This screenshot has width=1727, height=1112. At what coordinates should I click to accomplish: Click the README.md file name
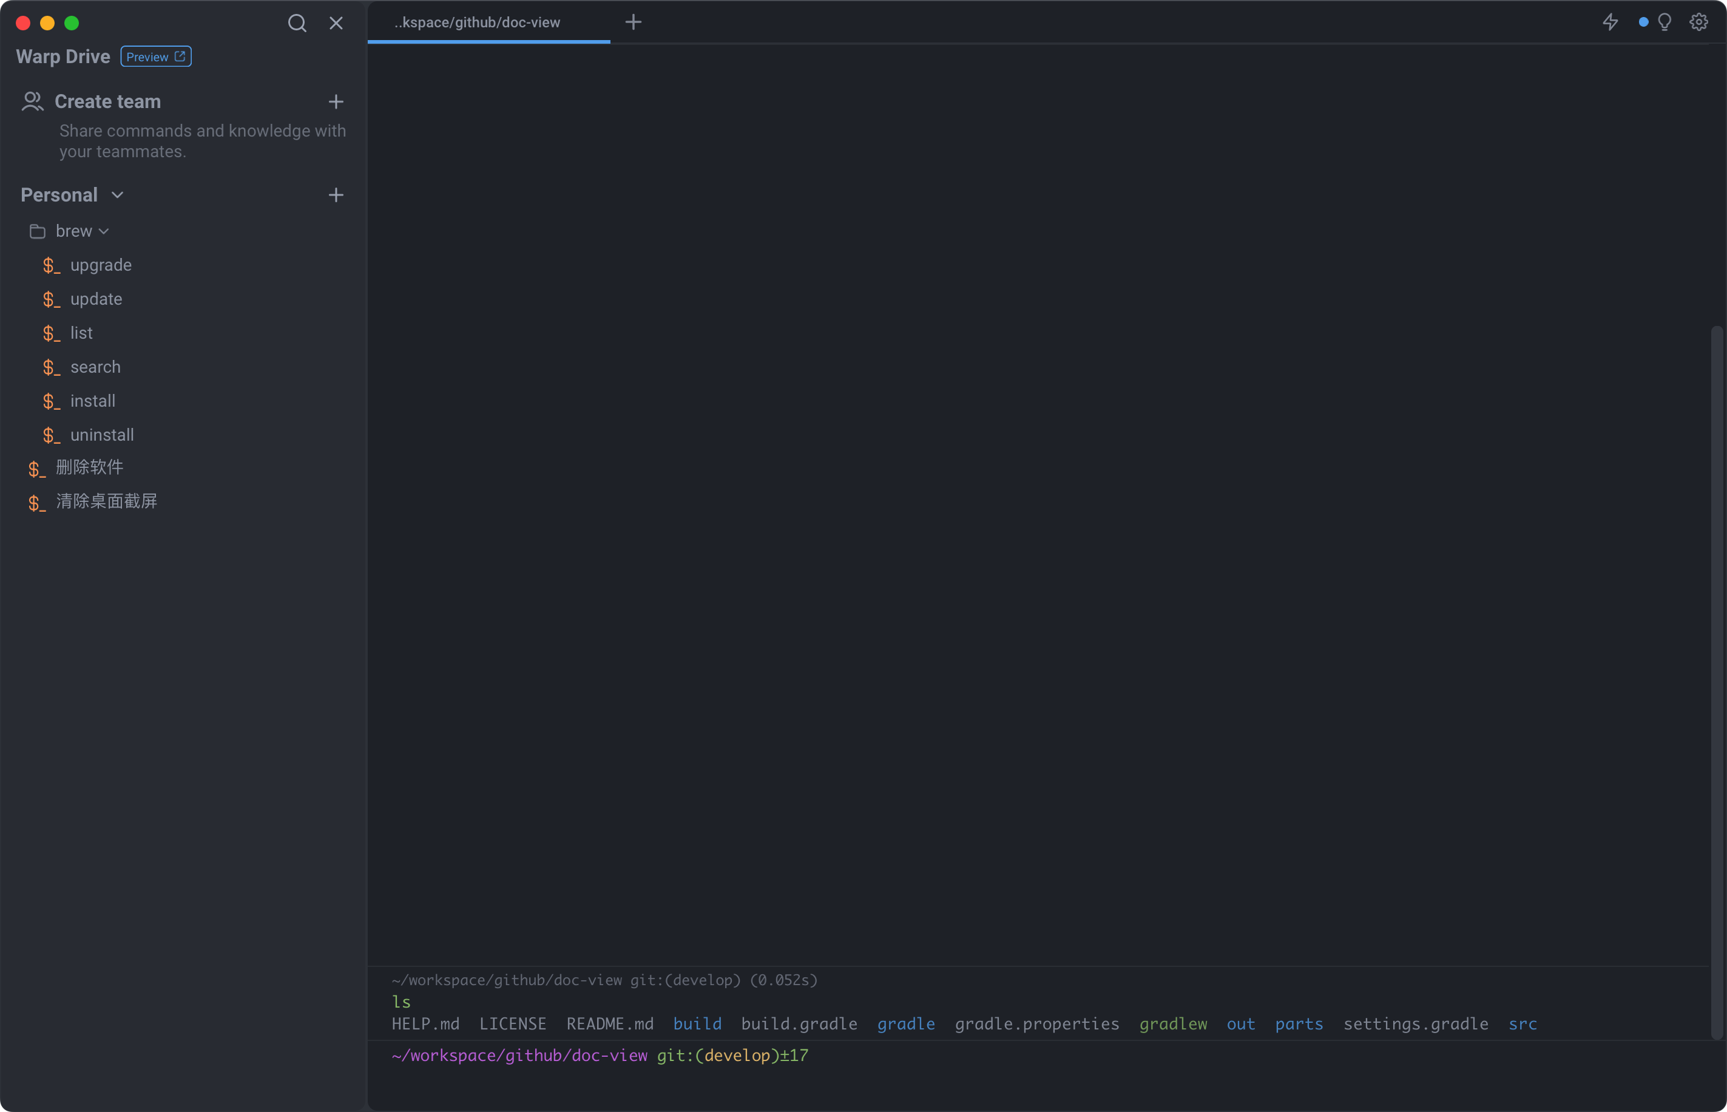pos(610,1024)
